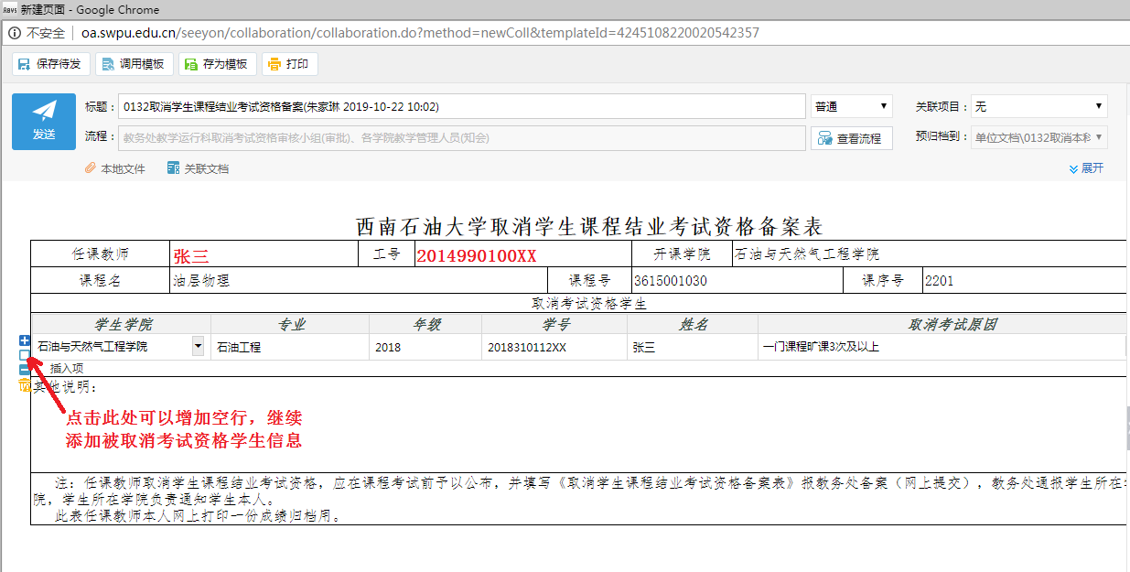The image size is (1130, 572).
Task: Open the 预归档到 archive location dropdown
Action: (x=1039, y=138)
